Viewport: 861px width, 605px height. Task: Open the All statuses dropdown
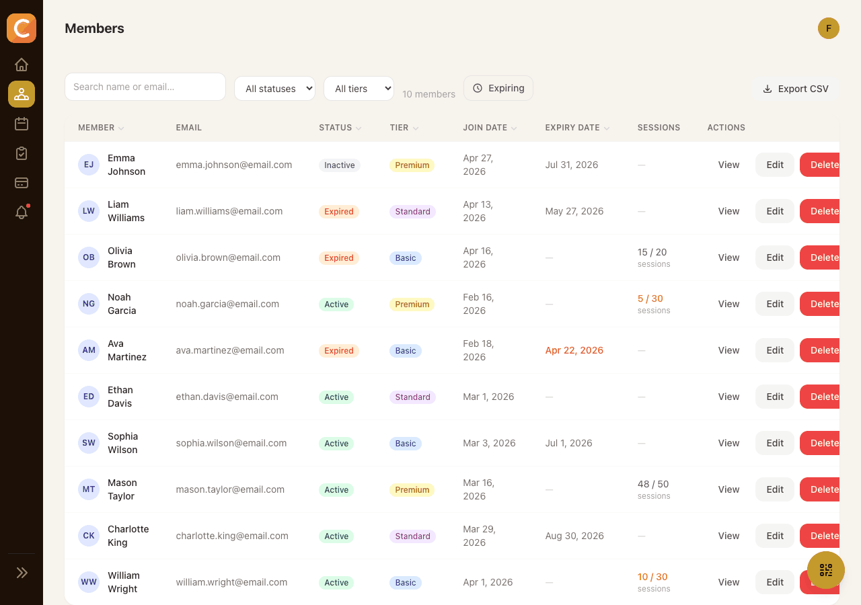coord(274,88)
